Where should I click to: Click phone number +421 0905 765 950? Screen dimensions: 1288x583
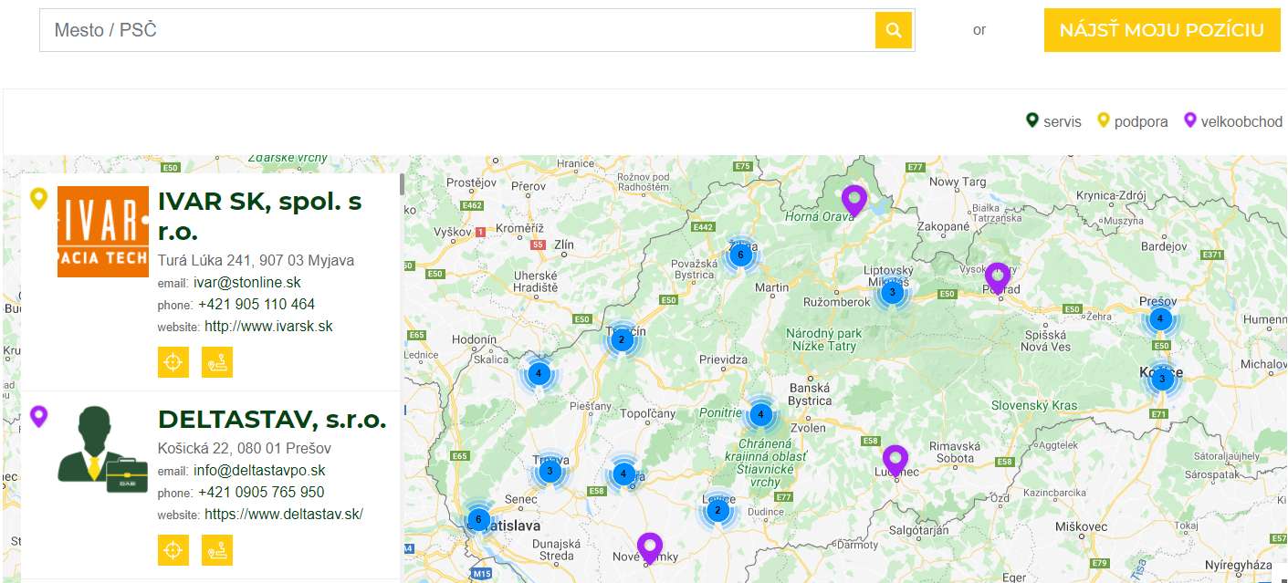261,493
